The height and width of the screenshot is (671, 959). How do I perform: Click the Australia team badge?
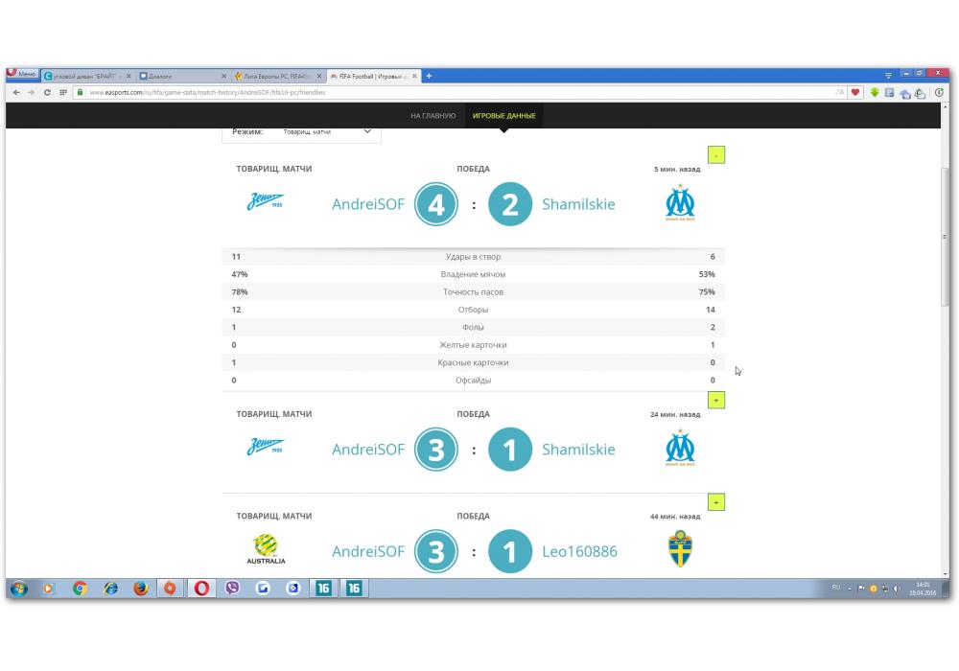click(x=266, y=549)
